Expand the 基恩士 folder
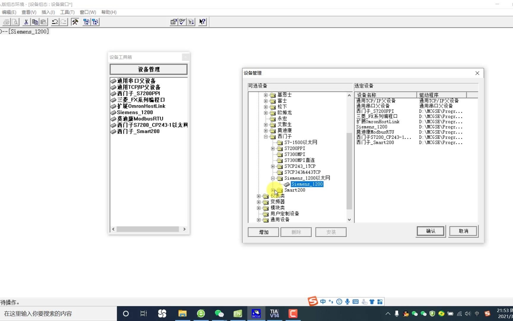Viewport: 513px width, 321px height. 266,95
